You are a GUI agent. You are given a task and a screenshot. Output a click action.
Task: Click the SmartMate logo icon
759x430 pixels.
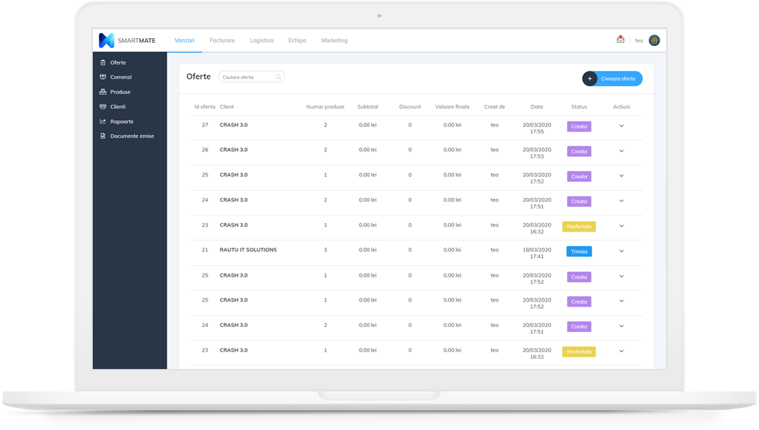tap(106, 40)
